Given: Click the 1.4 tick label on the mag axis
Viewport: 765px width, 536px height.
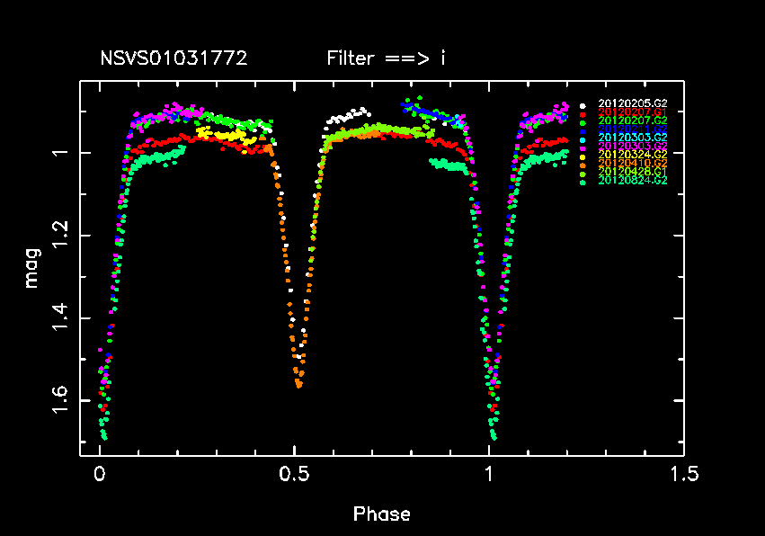Looking at the screenshot, I should [x=60, y=318].
